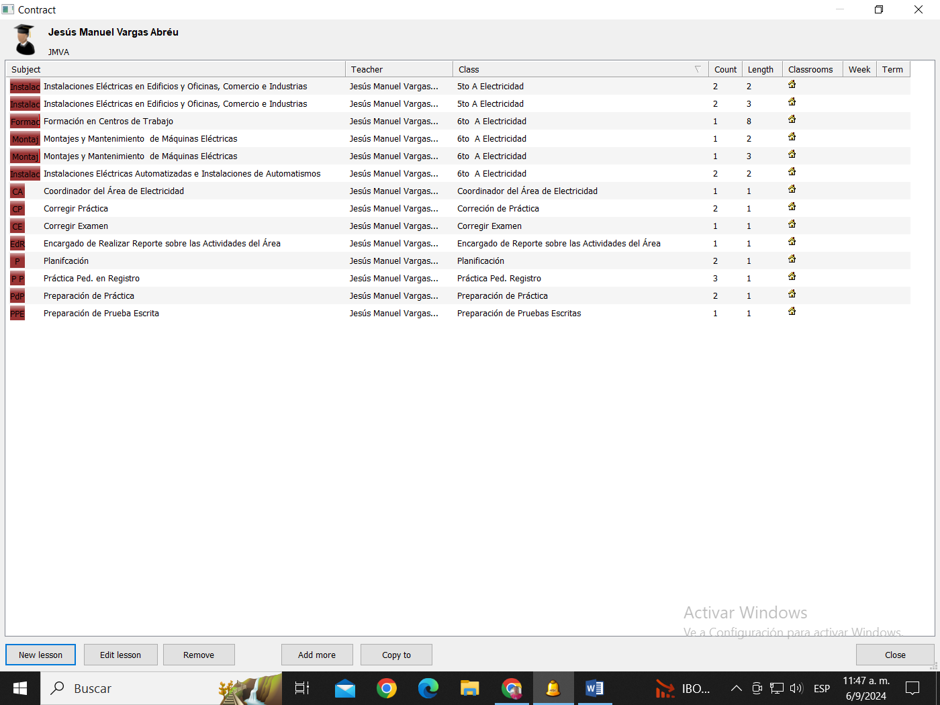940x705 pixels.
Task: Click the classroom house icon in Preparación de Práctica row
Action: point(792,294)
